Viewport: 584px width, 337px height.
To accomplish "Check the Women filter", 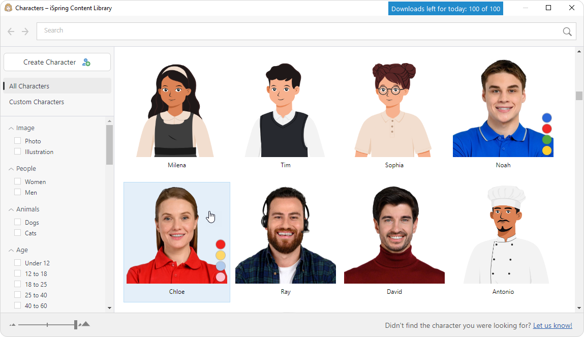I will [18, 181].
